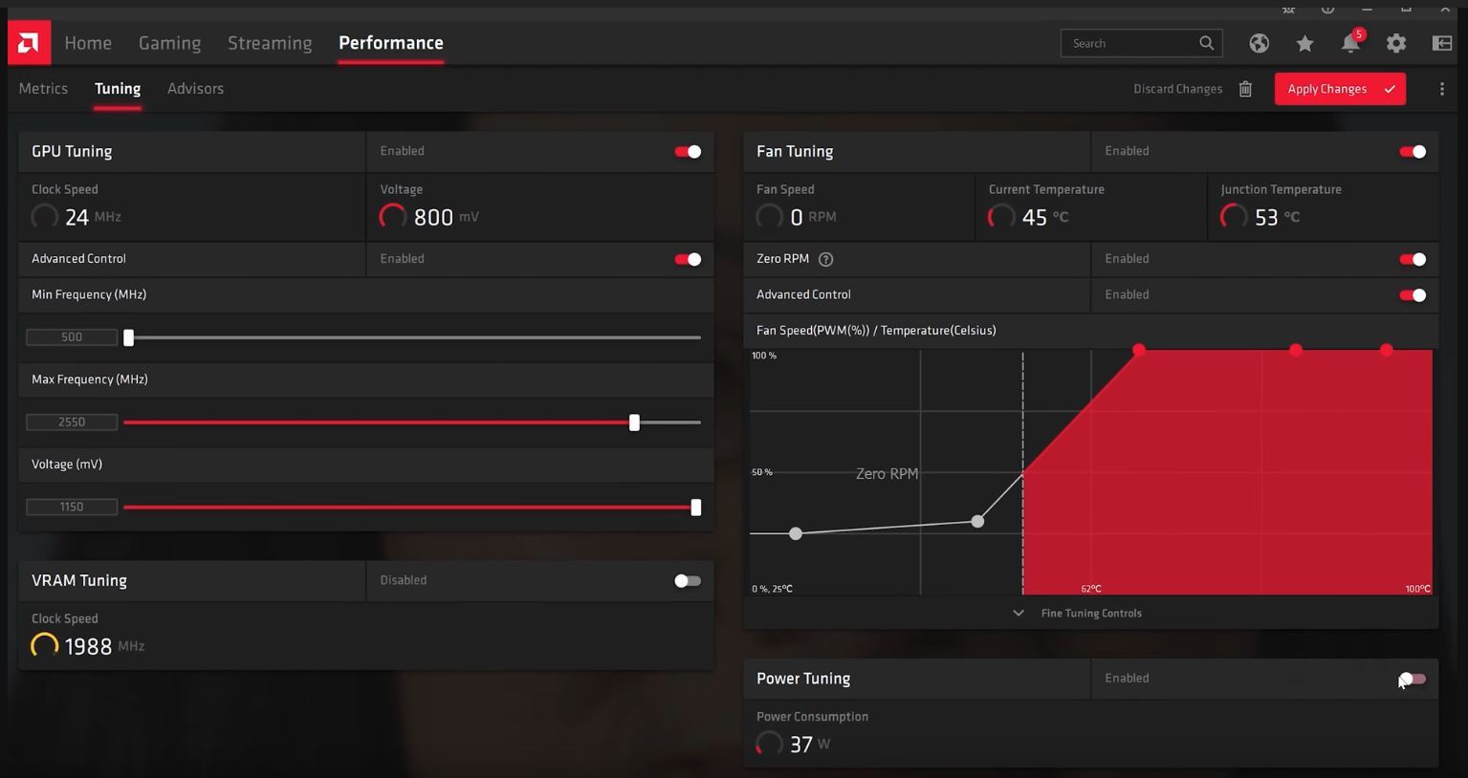The width and height of the screenshot is (1468, 778).
Task: Select the first red fan curve point at 100%
Action: point(1139,350)
